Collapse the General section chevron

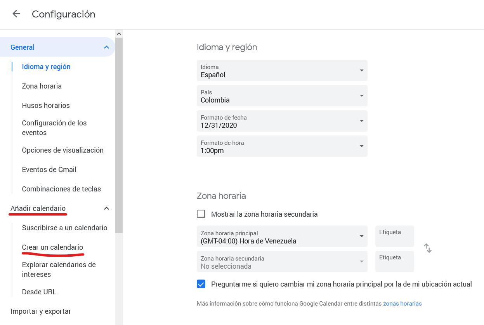(106, 47)
